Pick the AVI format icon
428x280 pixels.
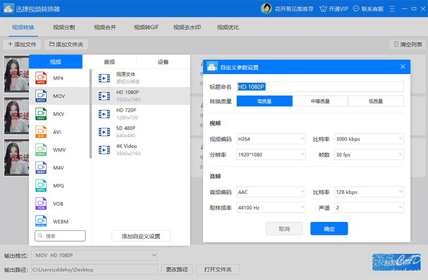(41, 132)
